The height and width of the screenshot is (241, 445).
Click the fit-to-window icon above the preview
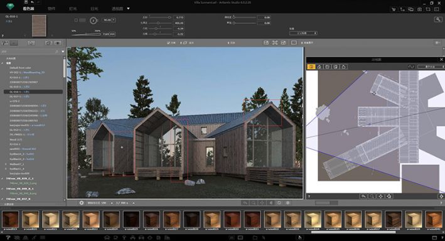click(x=275, y=43)
